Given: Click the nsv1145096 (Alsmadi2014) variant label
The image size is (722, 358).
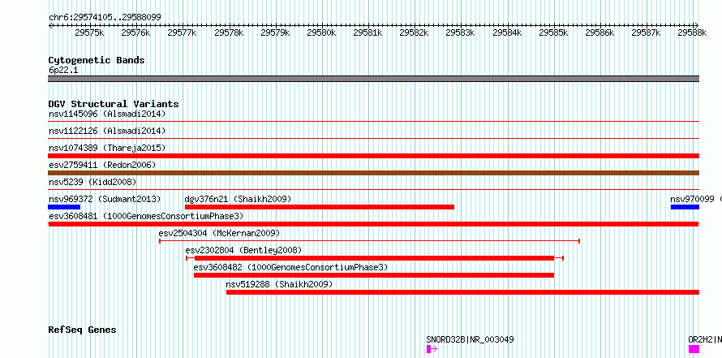Looking at the screenshot, I should 107,114.
